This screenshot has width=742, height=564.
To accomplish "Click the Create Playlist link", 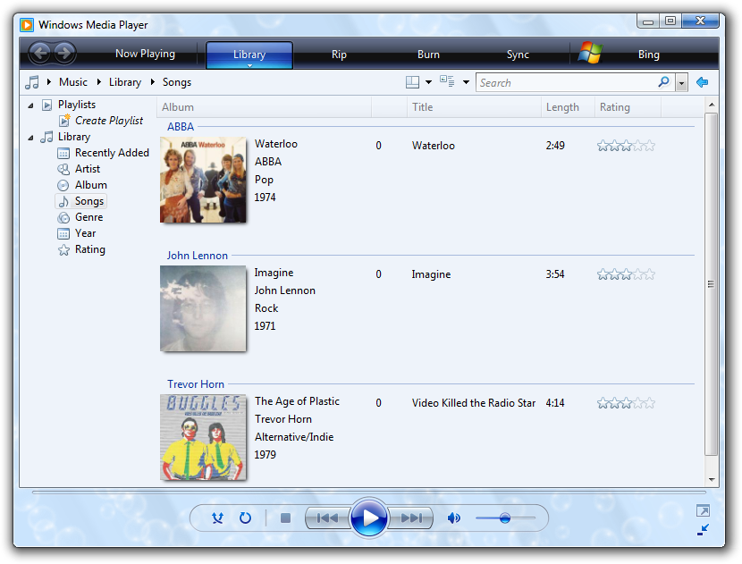I will (x=108, y=121).
